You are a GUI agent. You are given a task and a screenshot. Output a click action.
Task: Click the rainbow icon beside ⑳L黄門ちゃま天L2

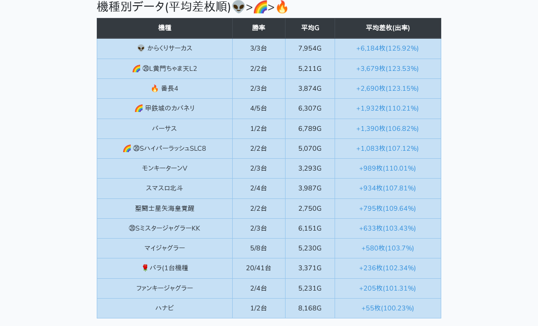pyautogui.click(x=136, y=69)
